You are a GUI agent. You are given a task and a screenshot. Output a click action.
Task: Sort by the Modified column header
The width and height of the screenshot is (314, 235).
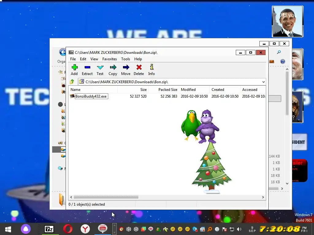point(194,90)
